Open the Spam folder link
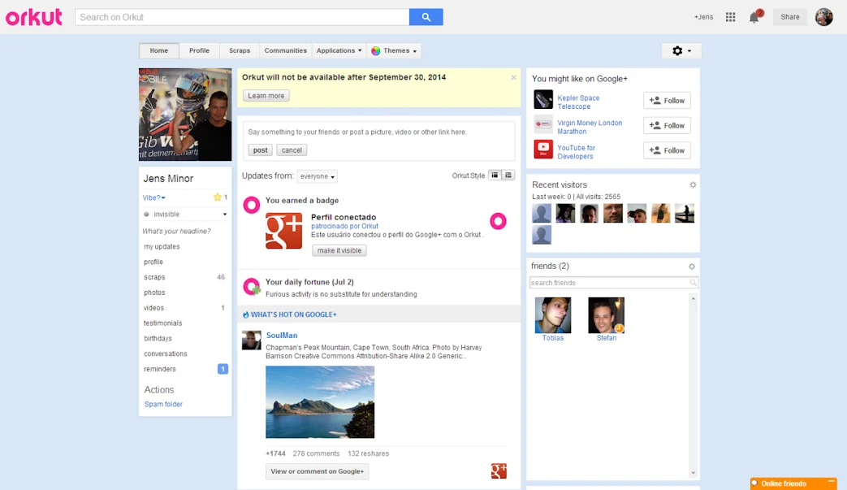 [x=163, y=404]
